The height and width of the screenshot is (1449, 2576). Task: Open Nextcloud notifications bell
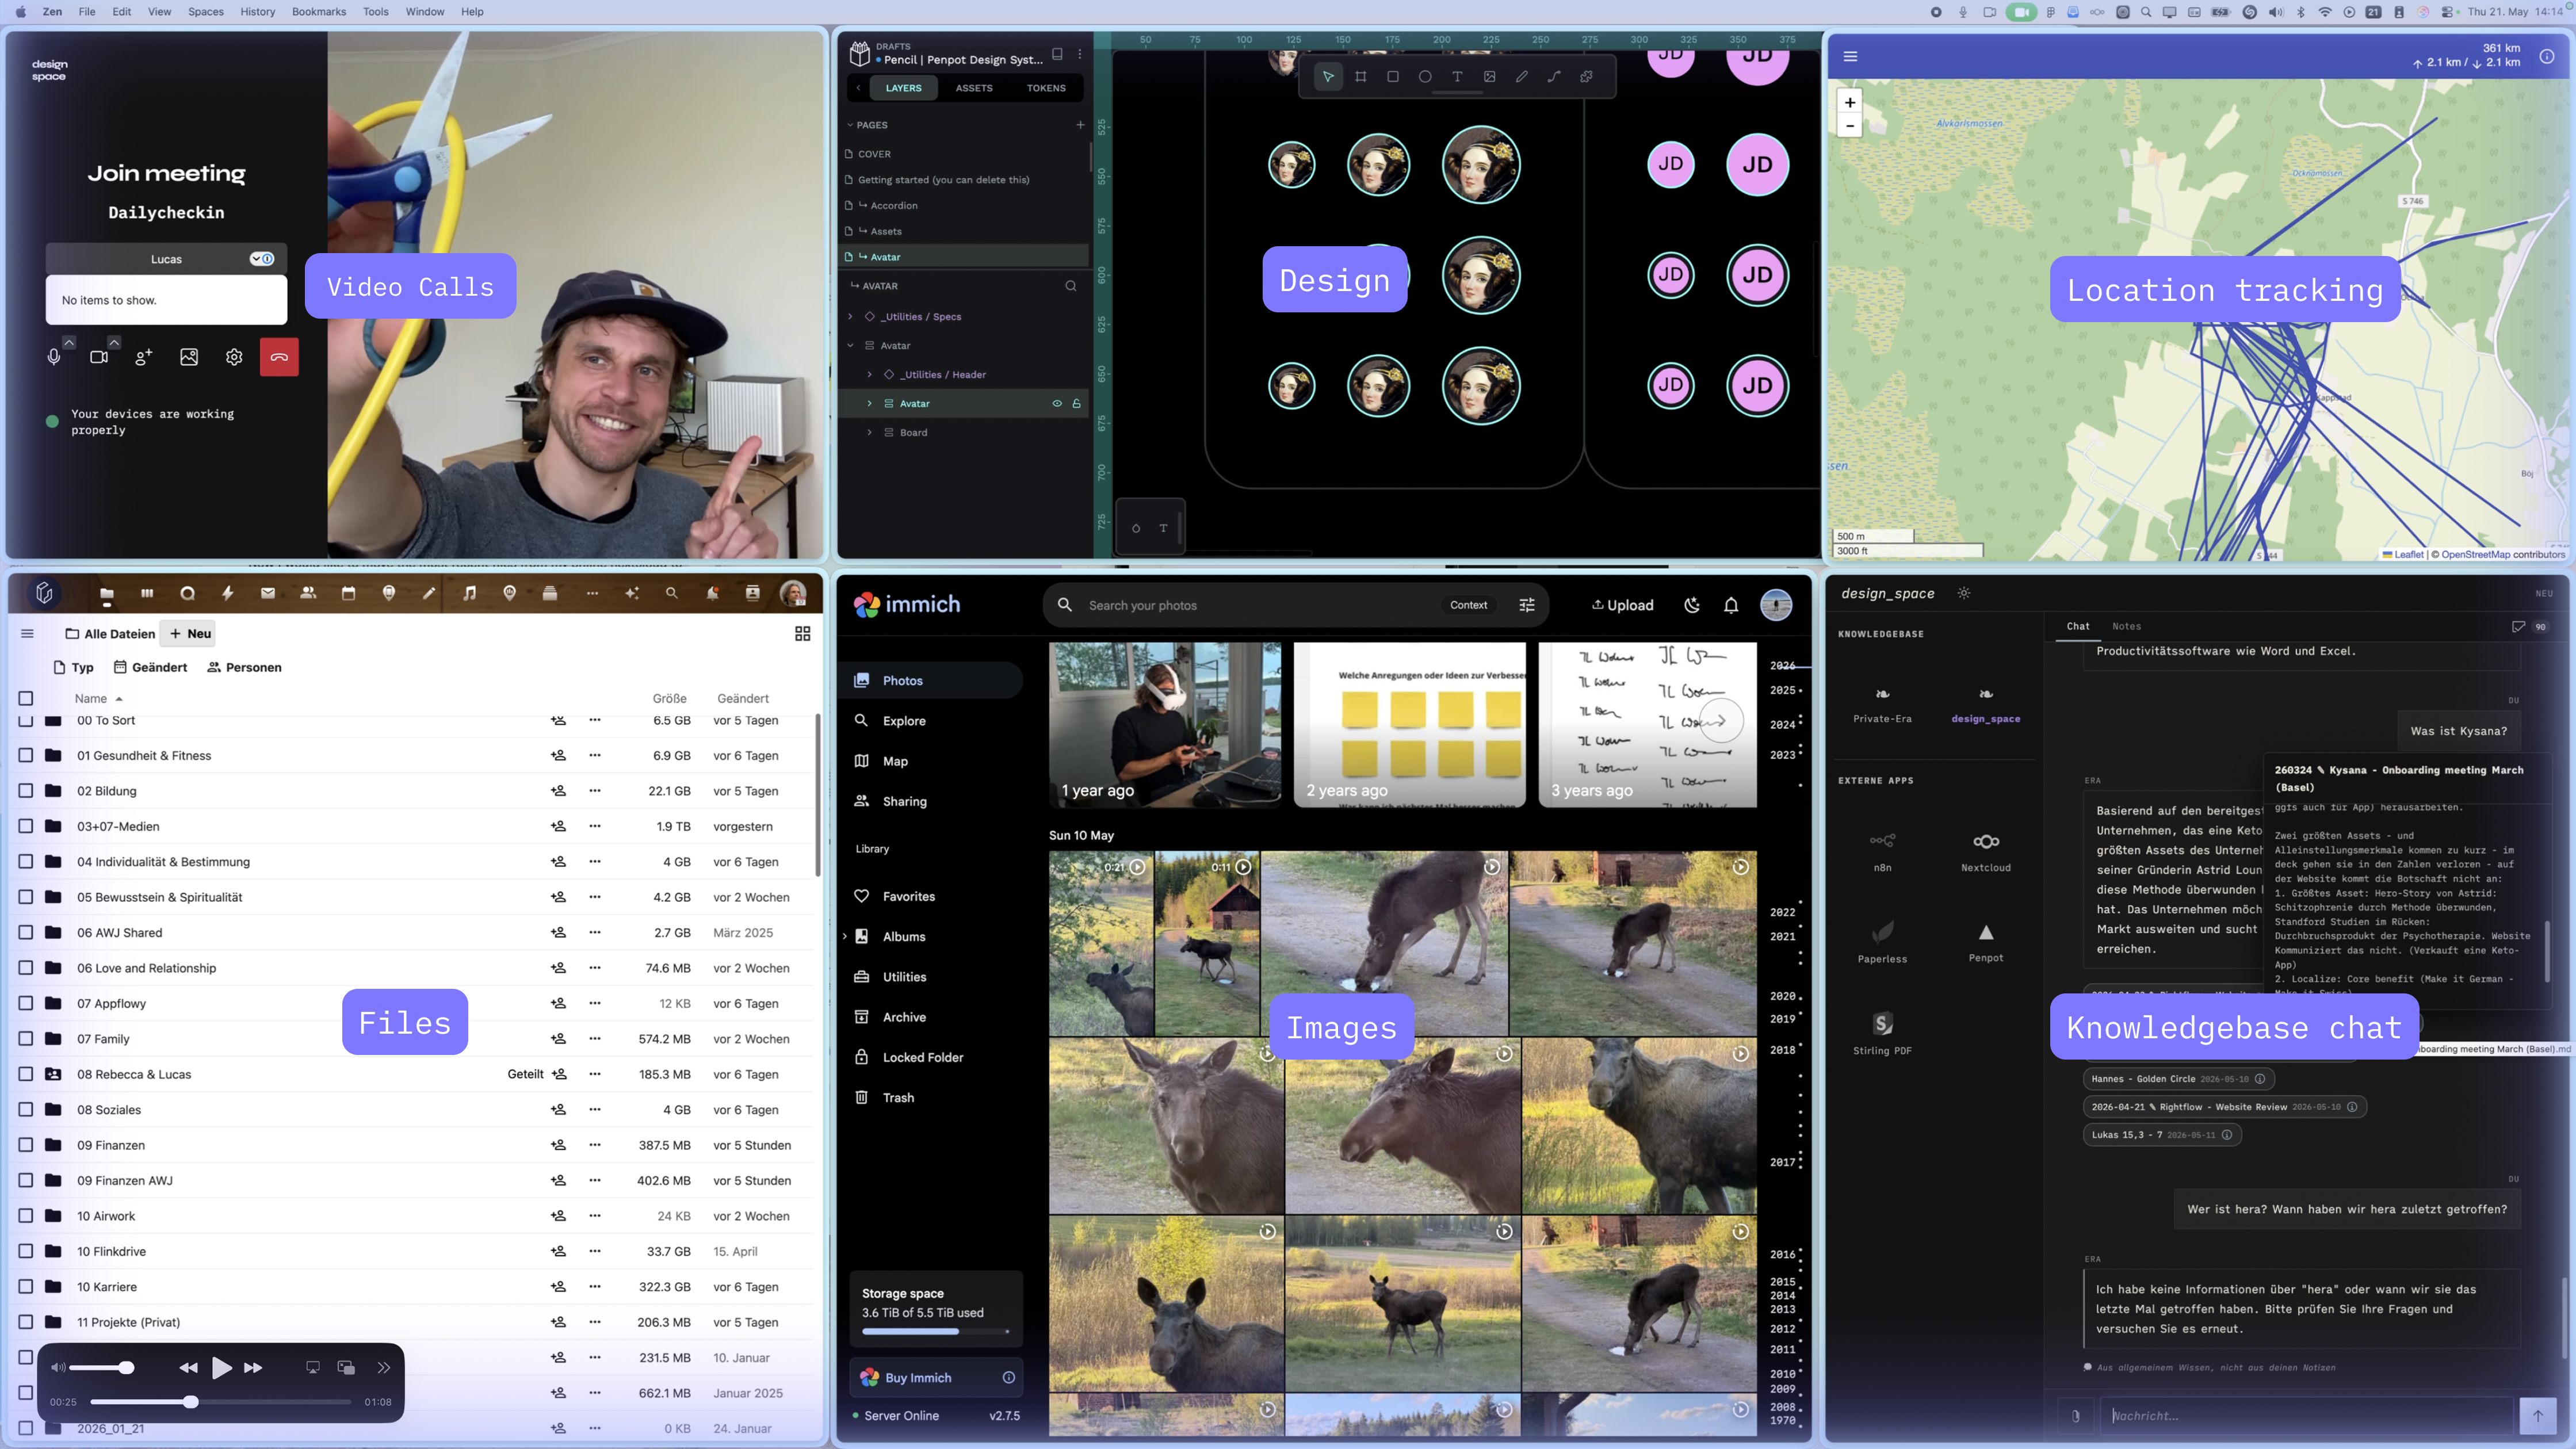tap(712, 593)
